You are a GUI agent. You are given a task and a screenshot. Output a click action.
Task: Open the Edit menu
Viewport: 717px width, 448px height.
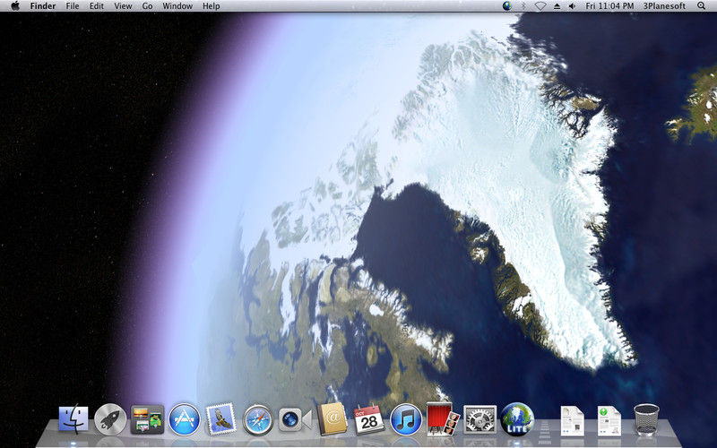pos(96,6)
